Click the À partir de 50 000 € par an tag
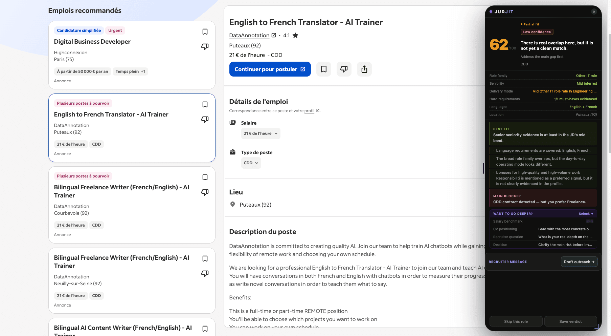 (83, 71)
